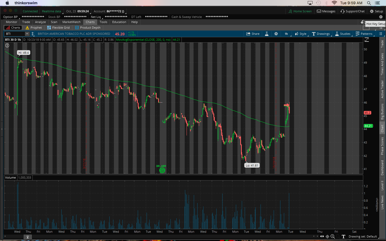This screenshot has height=241, width=386.
Task: Open the Times And Sales side tab
Action: pyautogui.click(x=382, y=64)
